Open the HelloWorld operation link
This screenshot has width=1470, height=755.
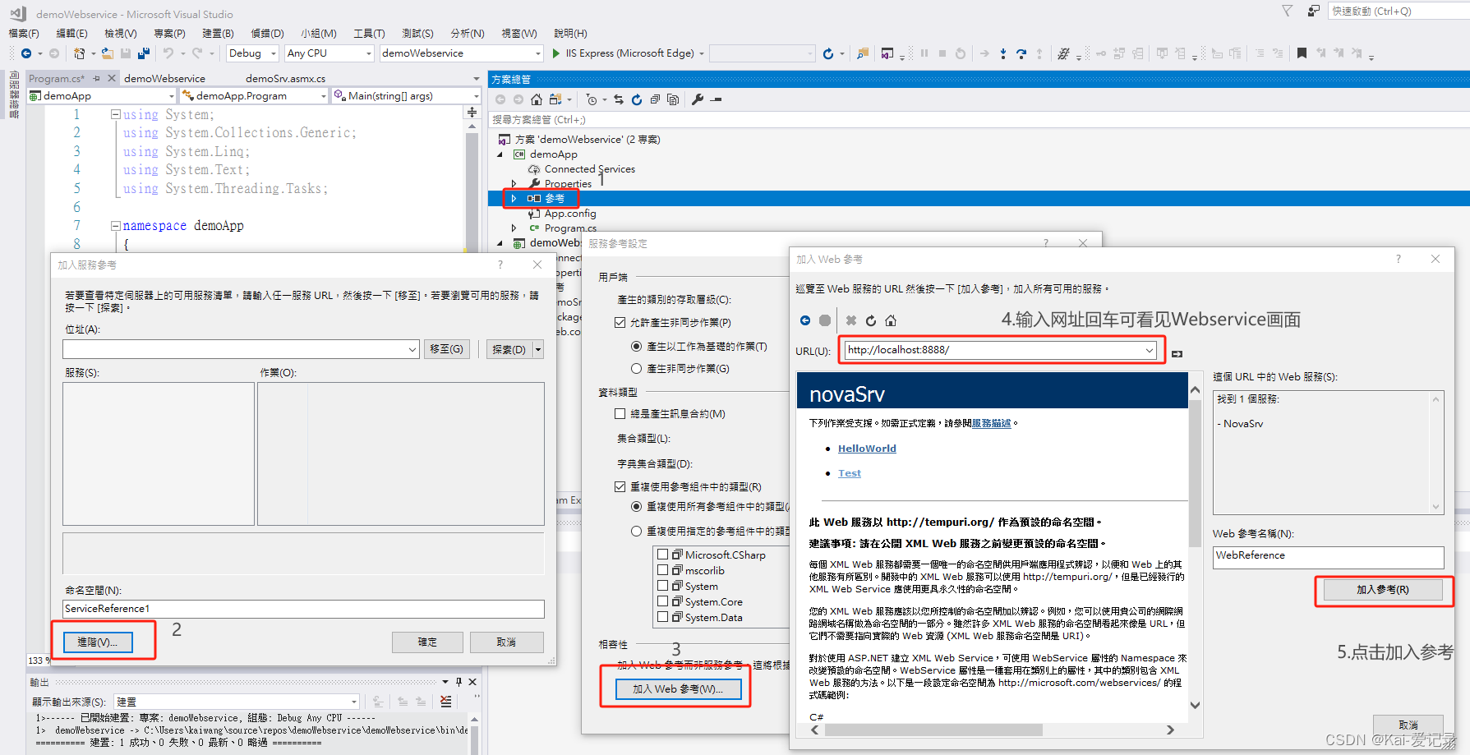[x=867, y=449]
